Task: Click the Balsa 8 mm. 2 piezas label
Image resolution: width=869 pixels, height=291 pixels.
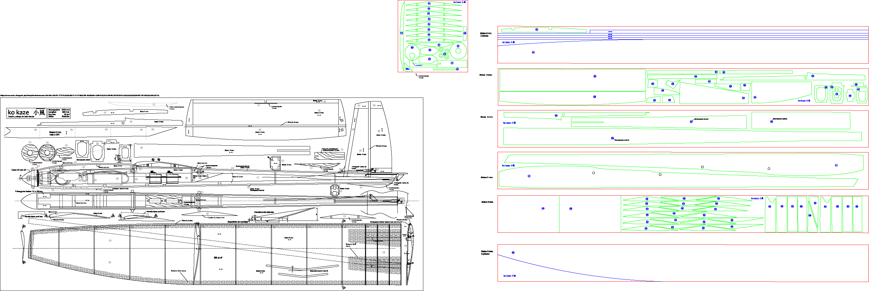Action: 486,35
